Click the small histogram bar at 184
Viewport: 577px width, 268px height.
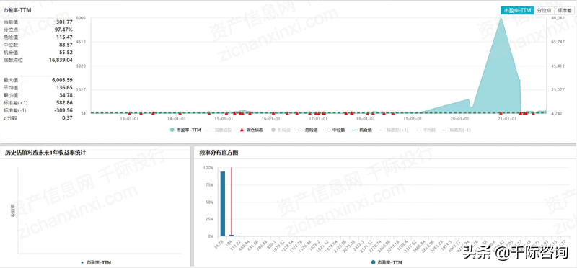(x=232, y=236)
